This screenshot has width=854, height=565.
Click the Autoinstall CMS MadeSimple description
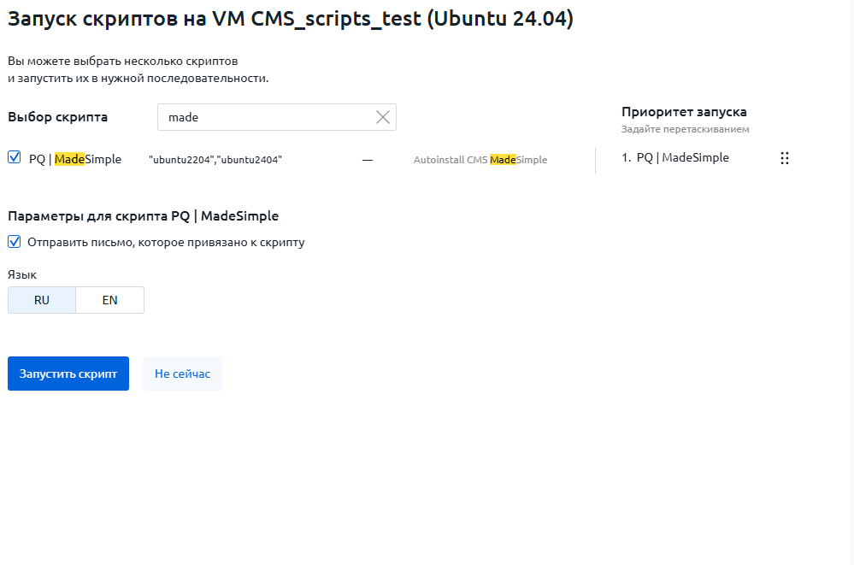point(480,160)
